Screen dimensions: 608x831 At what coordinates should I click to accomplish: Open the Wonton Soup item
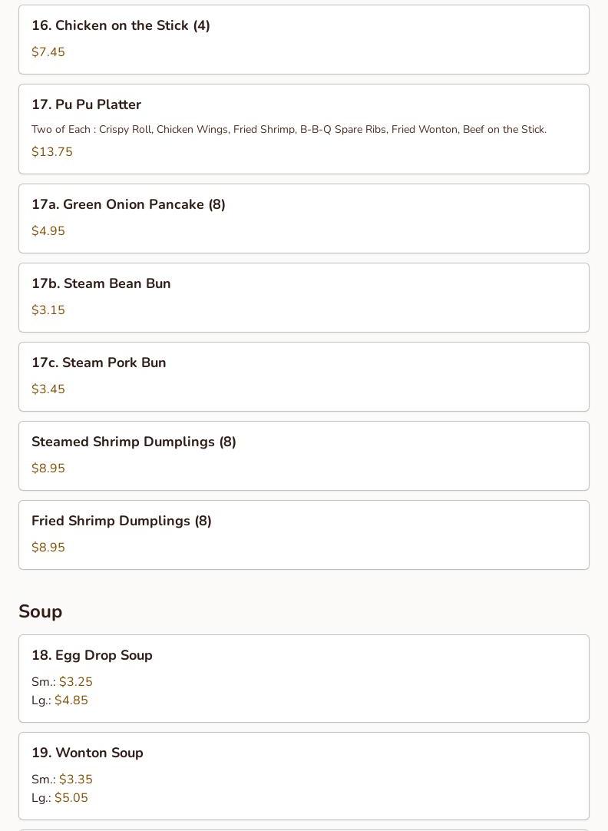(304, 776)
